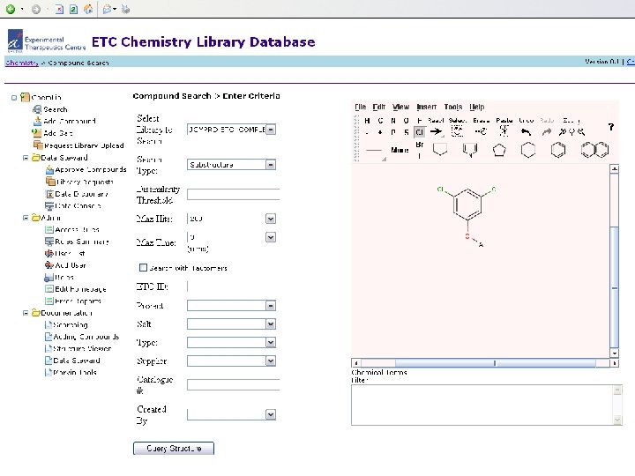The image size is (635, 476).
Task: Select the Phosphorus (P) atom tool
Action: [393, 132]
